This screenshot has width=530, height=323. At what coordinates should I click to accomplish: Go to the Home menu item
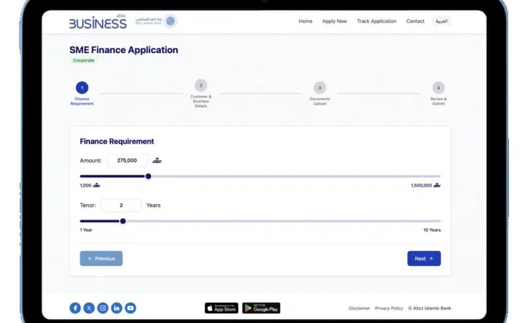[305, 21]
